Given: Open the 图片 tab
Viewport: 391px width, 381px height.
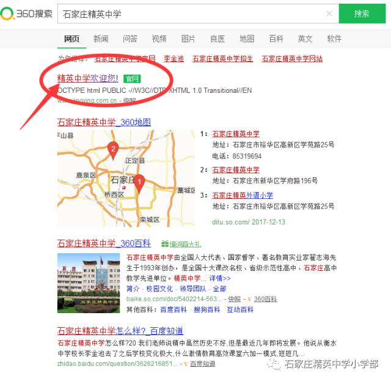Looking at the screenshot, I should tap(188, 39).
